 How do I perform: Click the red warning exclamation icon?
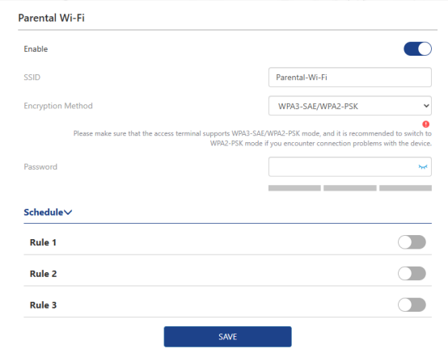click(425, 124)
